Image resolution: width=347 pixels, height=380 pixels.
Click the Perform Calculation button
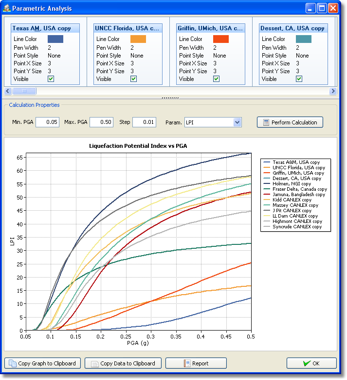pyautogui.click(x=290, y=122)
